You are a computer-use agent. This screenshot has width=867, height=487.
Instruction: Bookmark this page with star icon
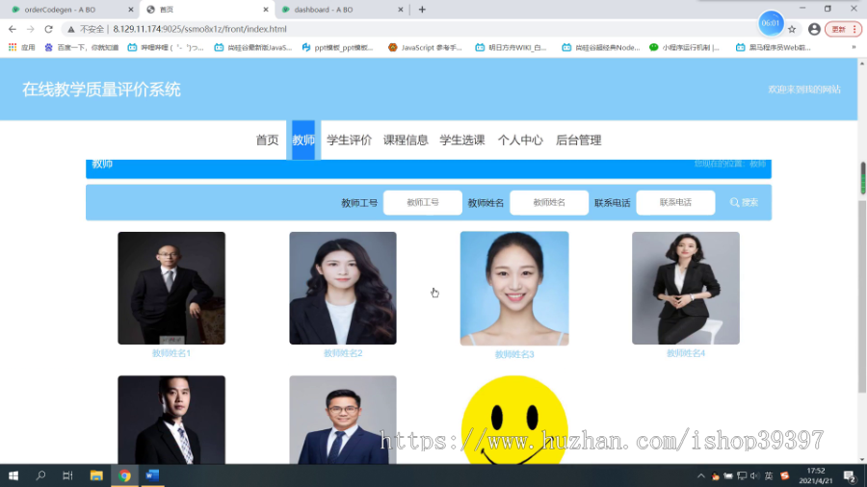click(x=792, y=29)
